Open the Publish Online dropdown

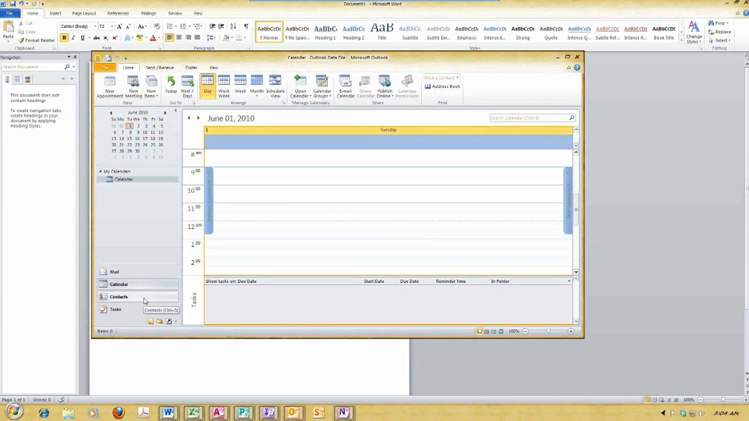point(384,87)
